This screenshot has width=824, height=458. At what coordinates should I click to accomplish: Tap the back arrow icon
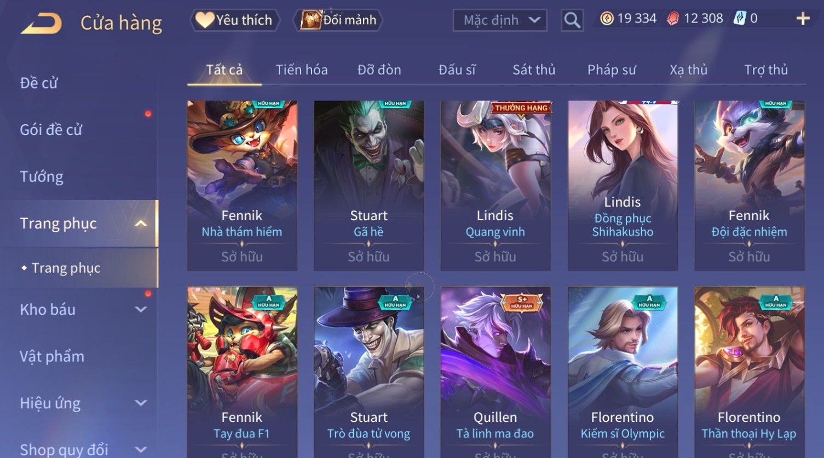click(42, 24)
